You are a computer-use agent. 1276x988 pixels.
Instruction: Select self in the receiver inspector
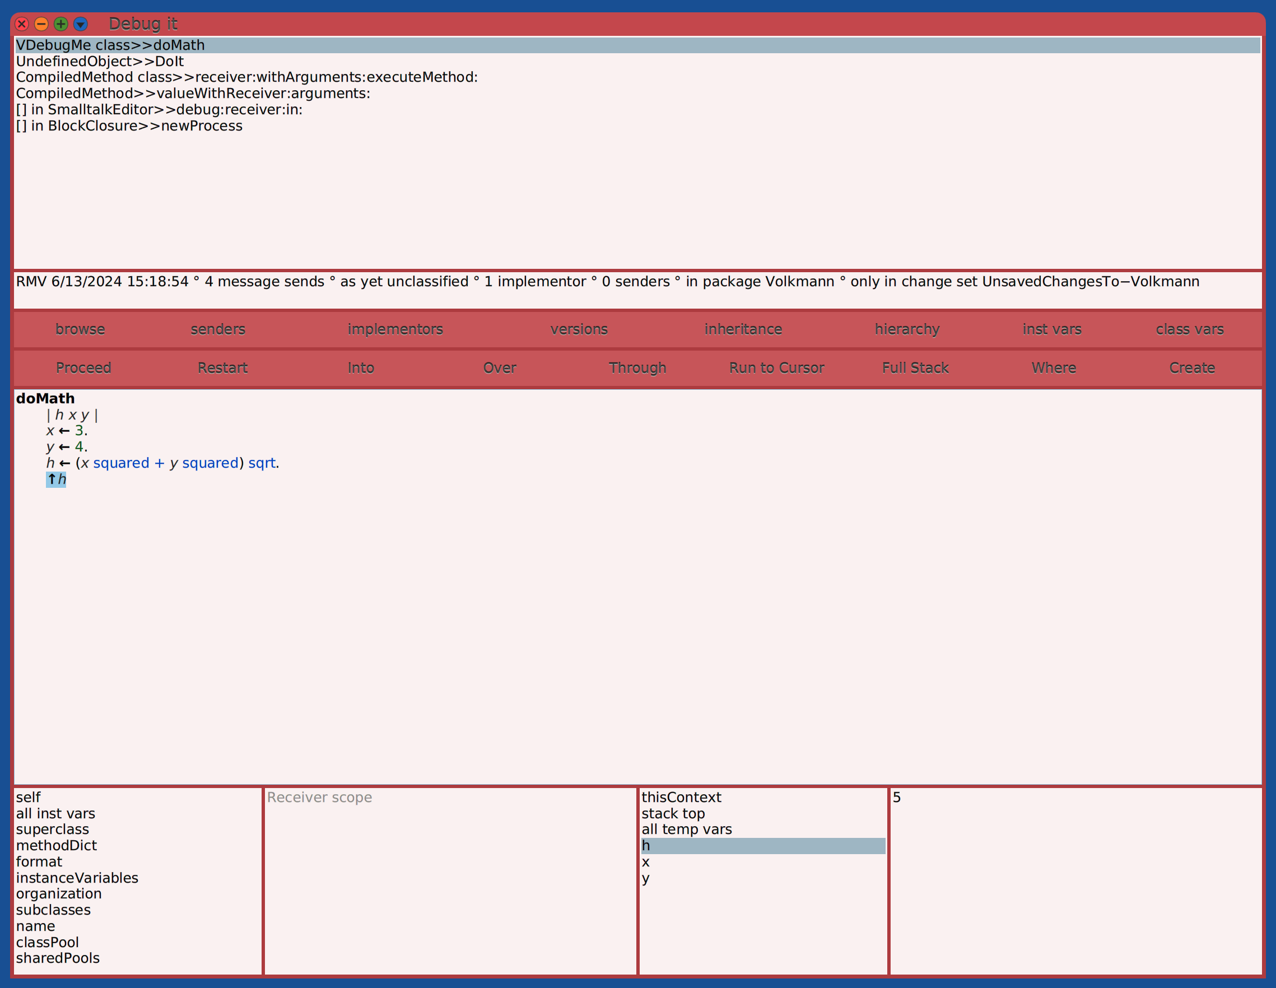[28, 797]
